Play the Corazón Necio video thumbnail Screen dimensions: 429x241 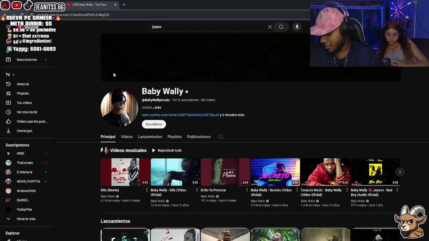tap(325, 172)
